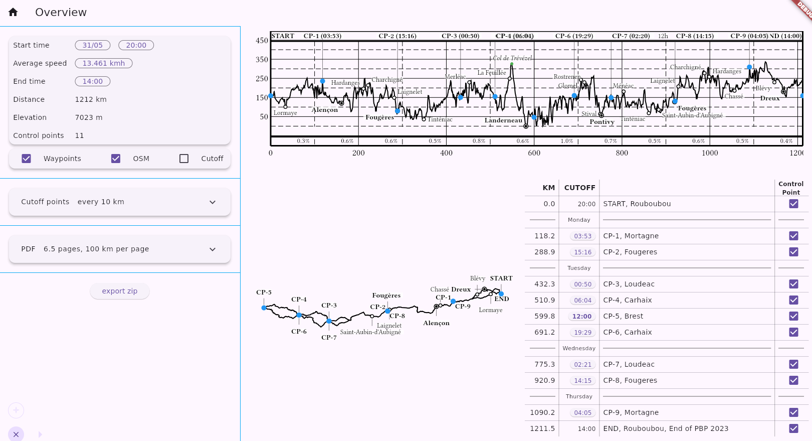The width and height of the screenshot is (812, 441).
Task: Edit the bold 12:00 cutoff for CP-5
Action: (x=582, y=317)
